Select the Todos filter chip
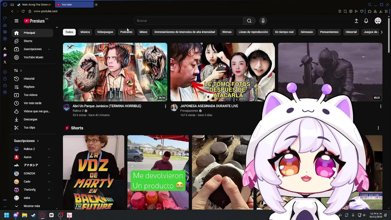Viewport: 391px width, 220px height. pos(69,32)
